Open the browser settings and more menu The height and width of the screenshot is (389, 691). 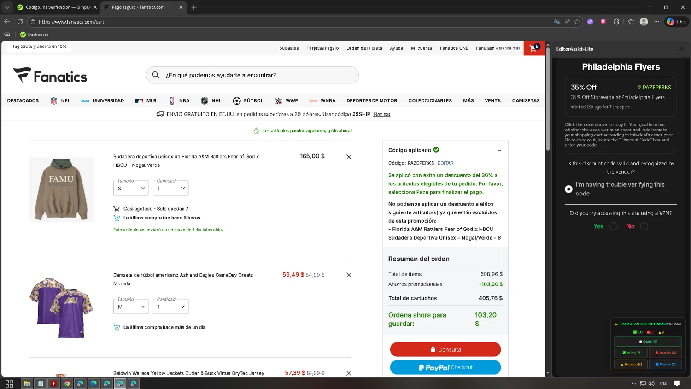coord(657,22)
